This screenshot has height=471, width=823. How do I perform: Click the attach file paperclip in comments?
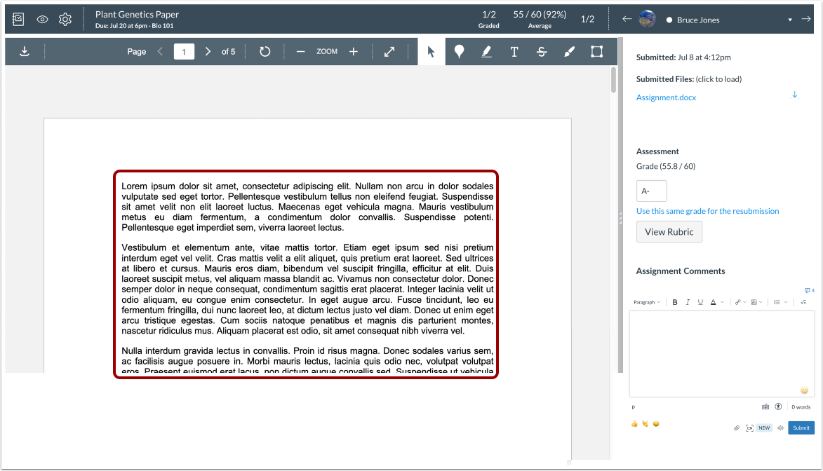(x=736, y=428)
